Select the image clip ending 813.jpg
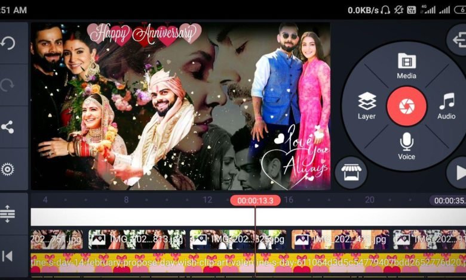The image size is (466, 280). [136, 239]
